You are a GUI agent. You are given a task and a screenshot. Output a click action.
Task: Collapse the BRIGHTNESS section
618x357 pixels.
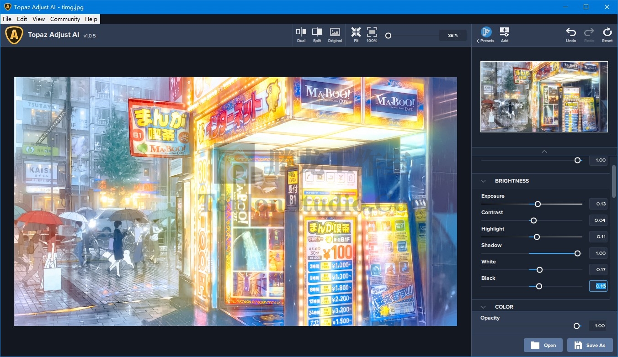click(x=483, y=181)
